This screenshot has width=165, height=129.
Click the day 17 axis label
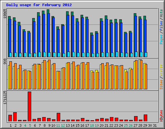coord(87,125)
